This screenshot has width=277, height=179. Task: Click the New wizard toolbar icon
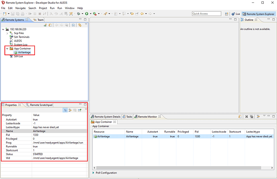5,14
